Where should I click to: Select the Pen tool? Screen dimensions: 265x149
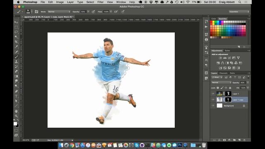click(x=16, y=91)
